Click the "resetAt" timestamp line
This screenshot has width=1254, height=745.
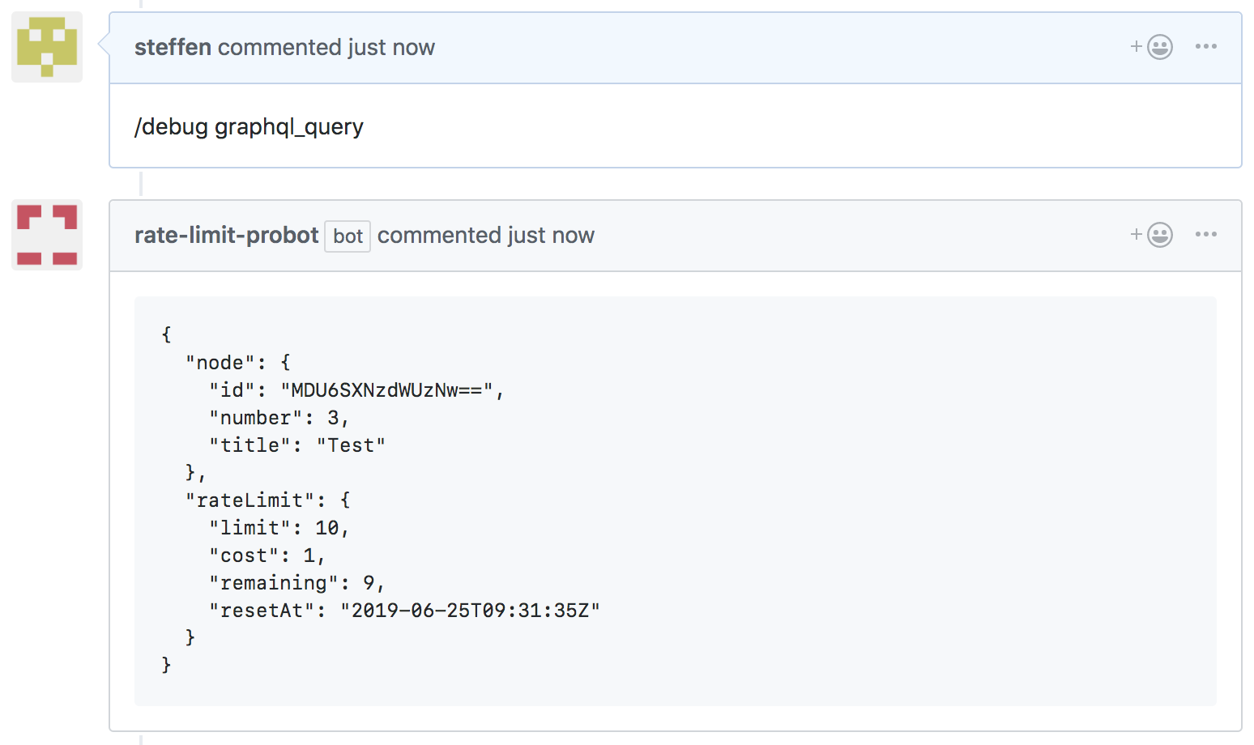(405, 611)
